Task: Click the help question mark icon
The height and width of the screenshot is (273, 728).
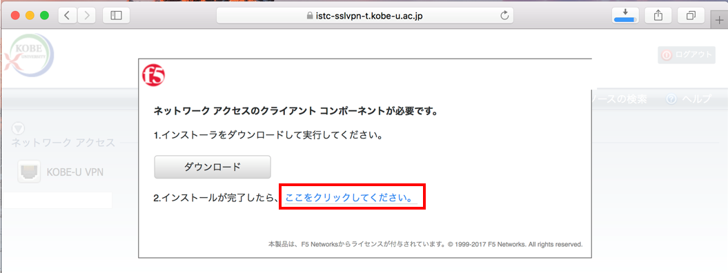Action: [671, 99]
